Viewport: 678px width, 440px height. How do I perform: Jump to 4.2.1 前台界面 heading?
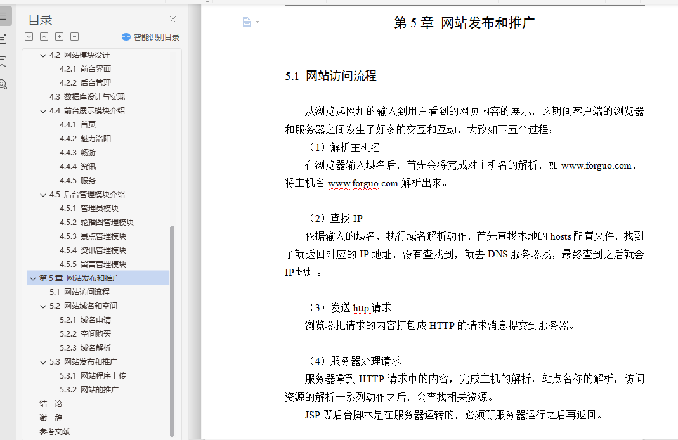[85, 68]
